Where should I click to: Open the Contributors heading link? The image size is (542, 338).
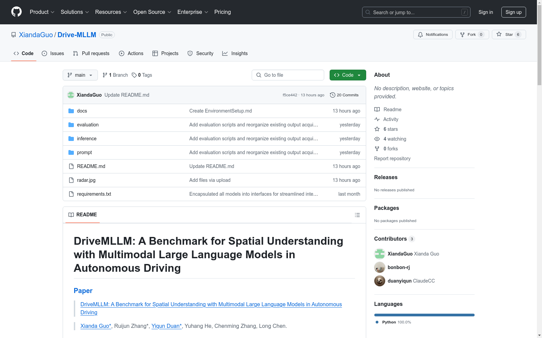coord(394,239)
